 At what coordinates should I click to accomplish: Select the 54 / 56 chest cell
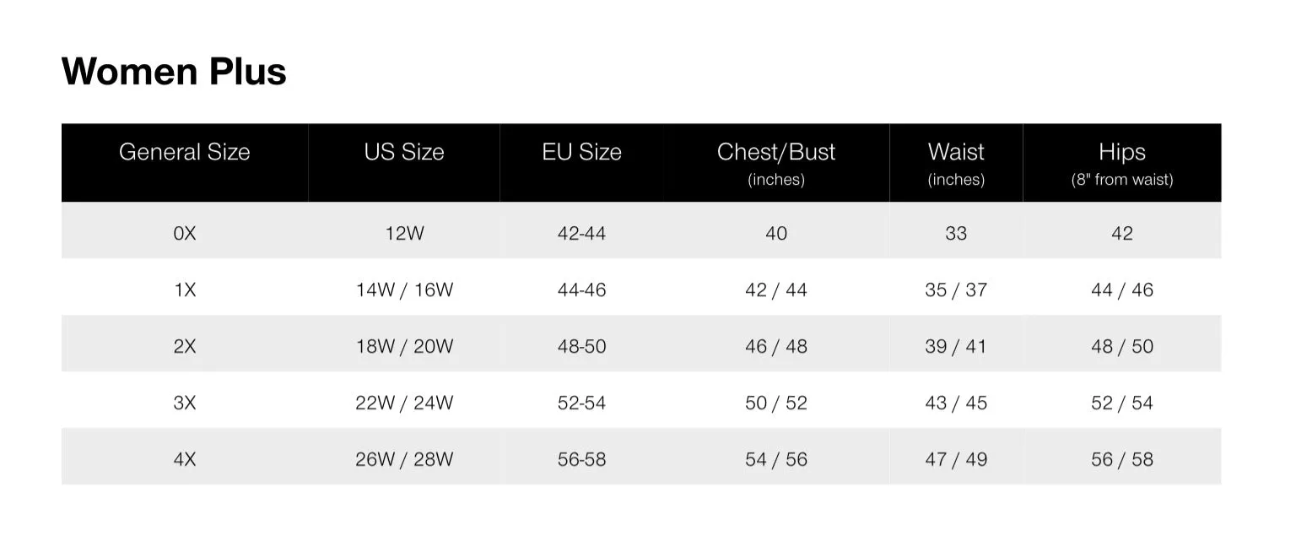pyautogui.click(x=776, y=460)
